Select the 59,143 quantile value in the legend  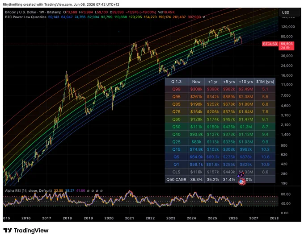click(54, 17)
